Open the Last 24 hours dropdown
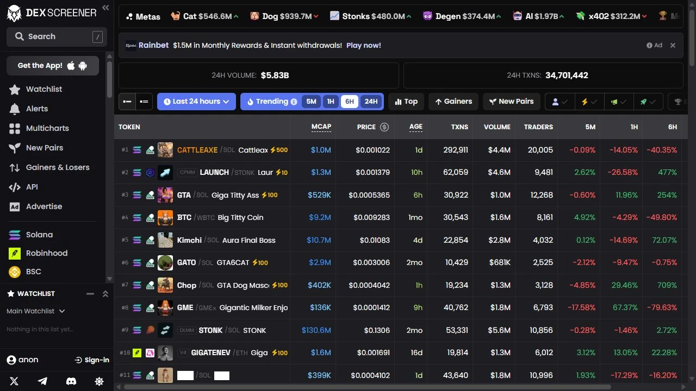This screenshot has width=696, height=391. pos(196,102)
